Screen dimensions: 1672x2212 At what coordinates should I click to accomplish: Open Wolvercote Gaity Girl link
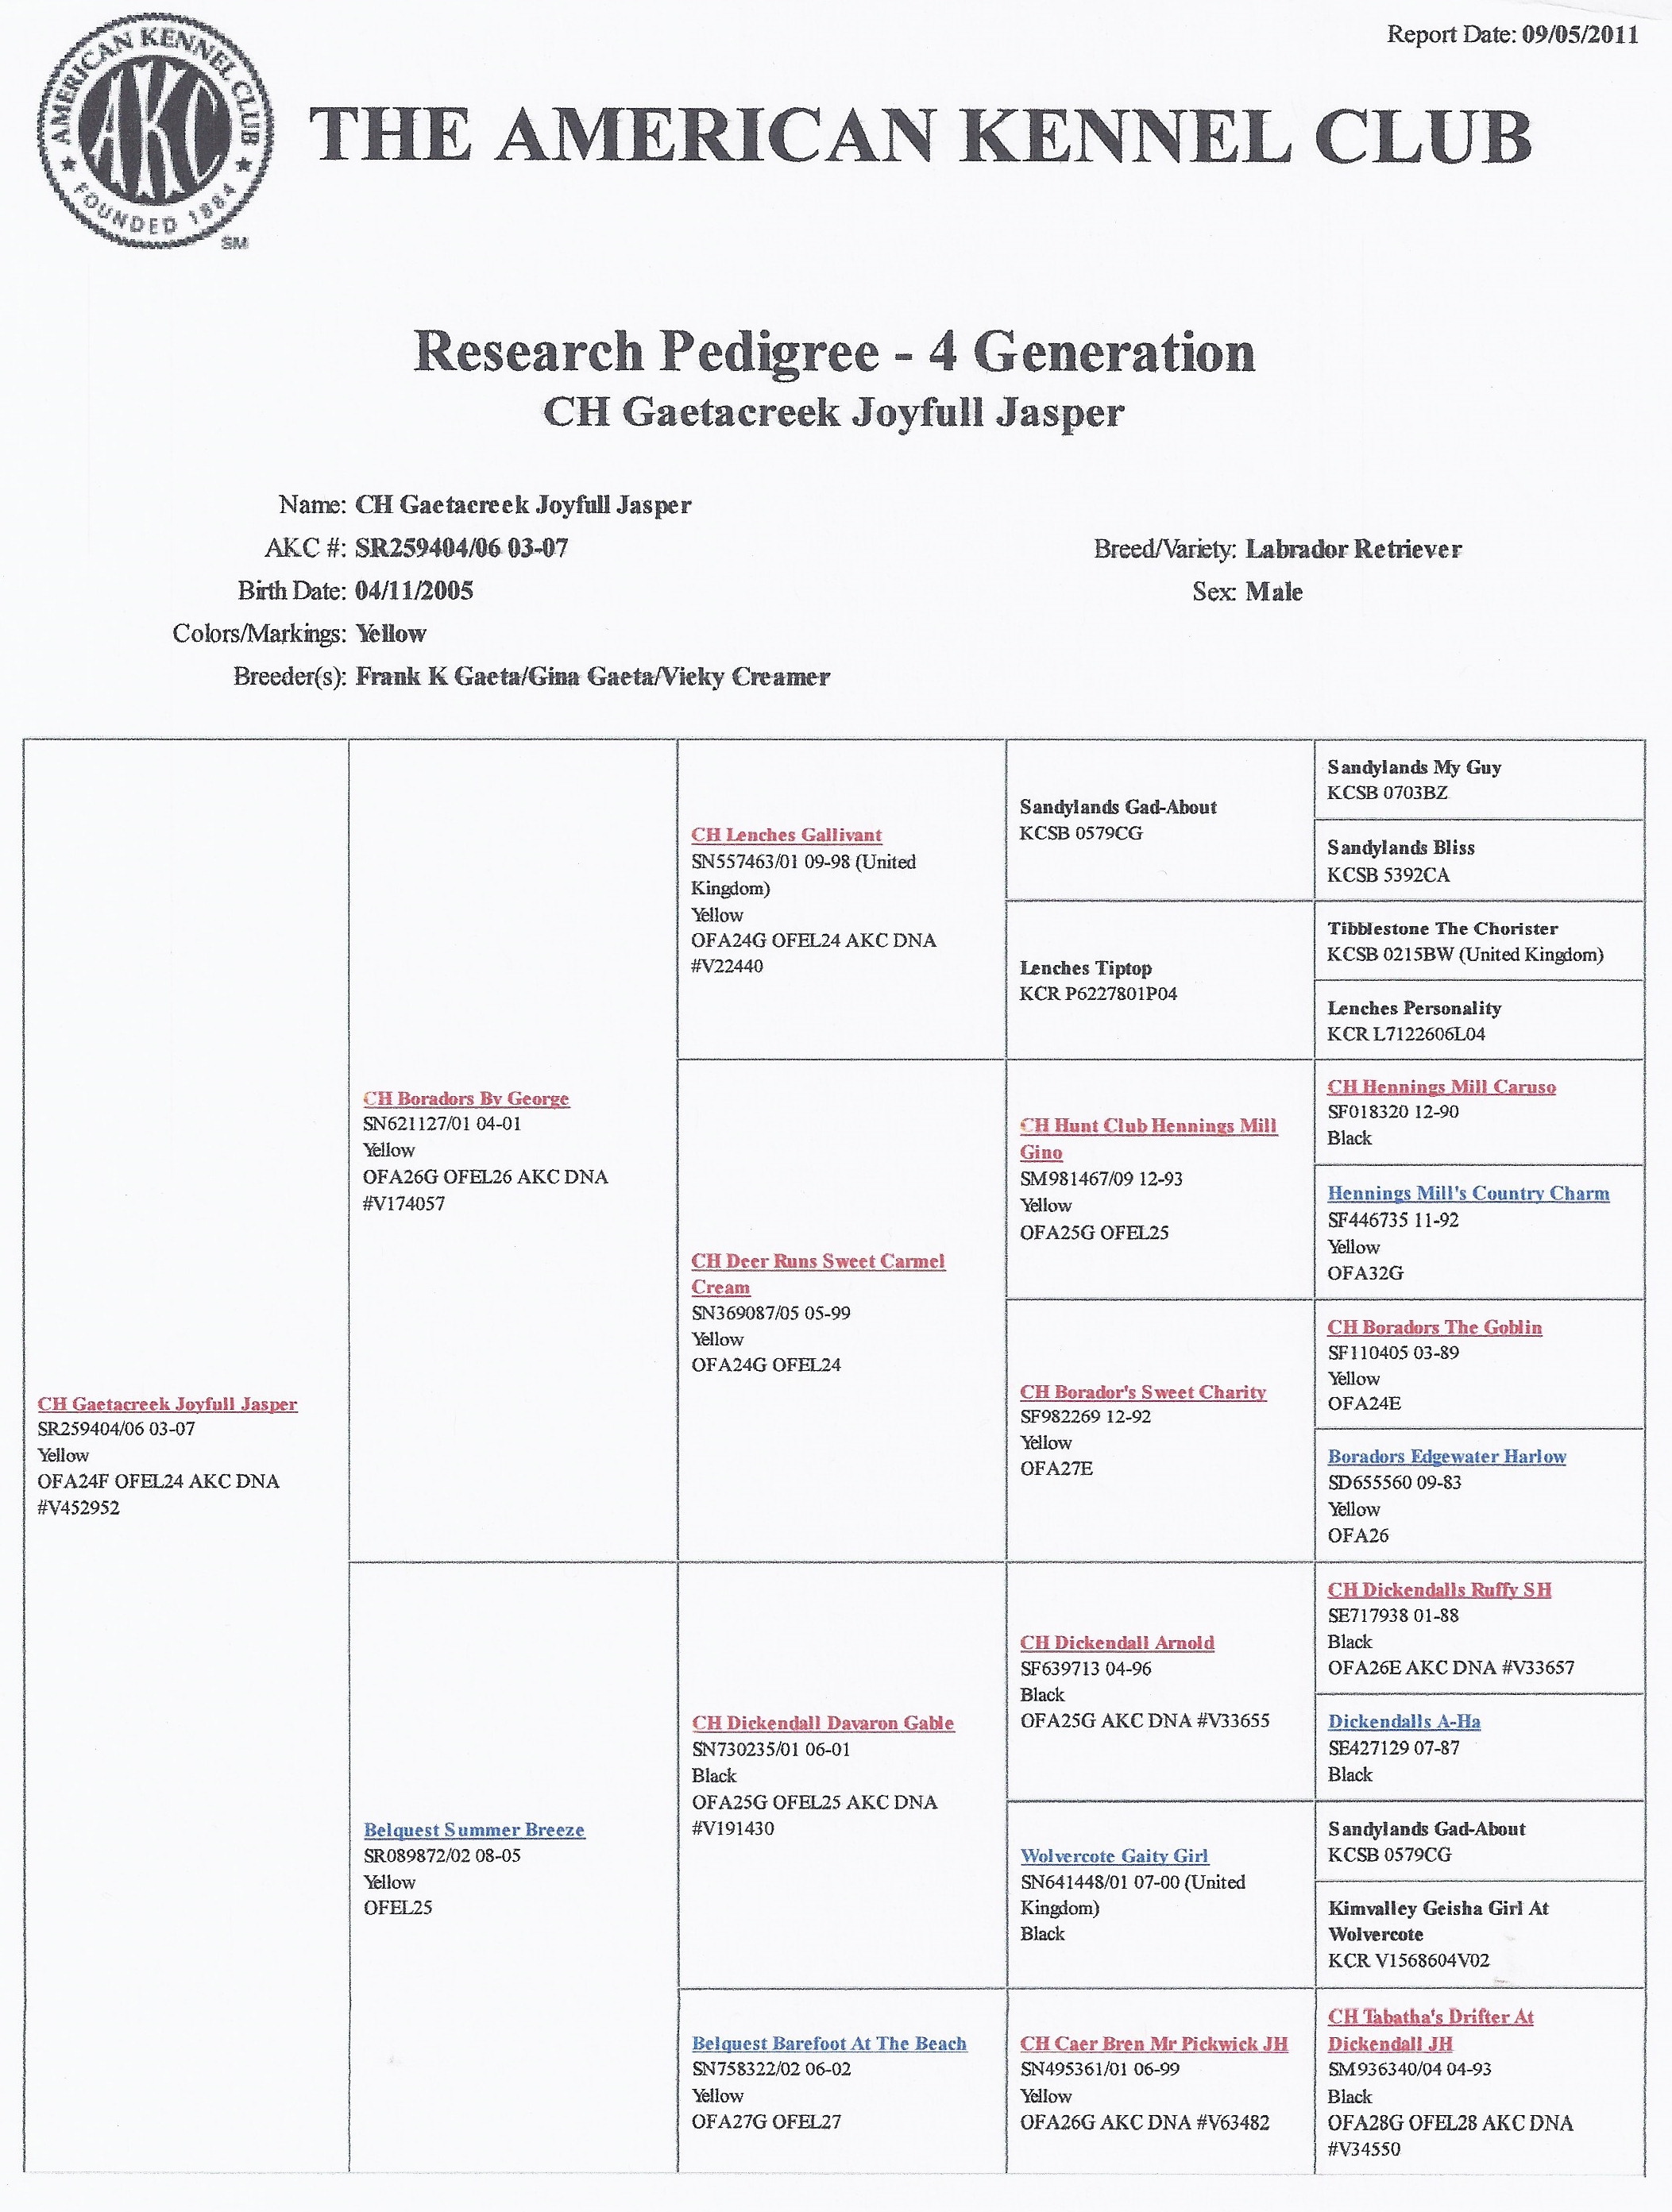[x=1114, y=1855]
